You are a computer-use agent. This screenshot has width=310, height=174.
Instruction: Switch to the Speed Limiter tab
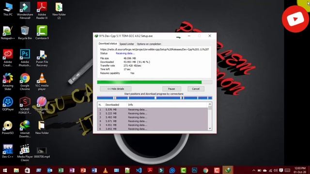[127, 44]
